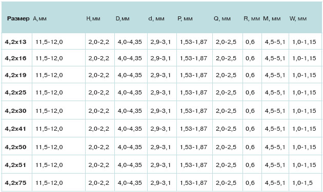Select the 4,2x50 row label
The height and width of the screenshot is (192, 323).
pyautogui.click(x=16, y=147)
